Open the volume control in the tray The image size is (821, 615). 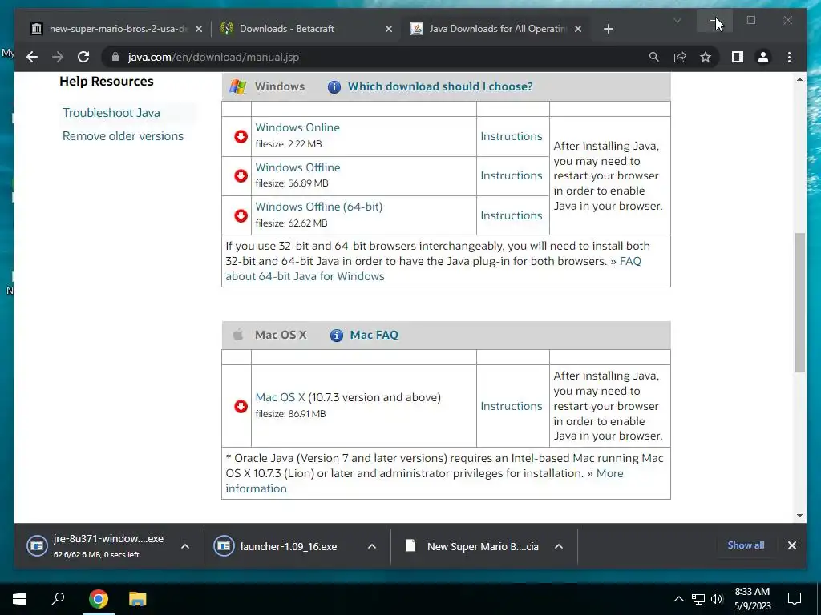(716, 599)
